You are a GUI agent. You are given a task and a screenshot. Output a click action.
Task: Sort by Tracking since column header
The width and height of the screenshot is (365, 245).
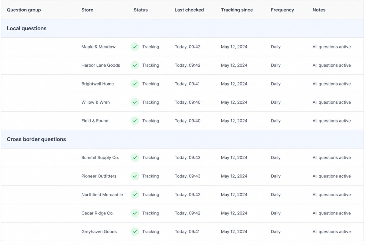[237, 10]
